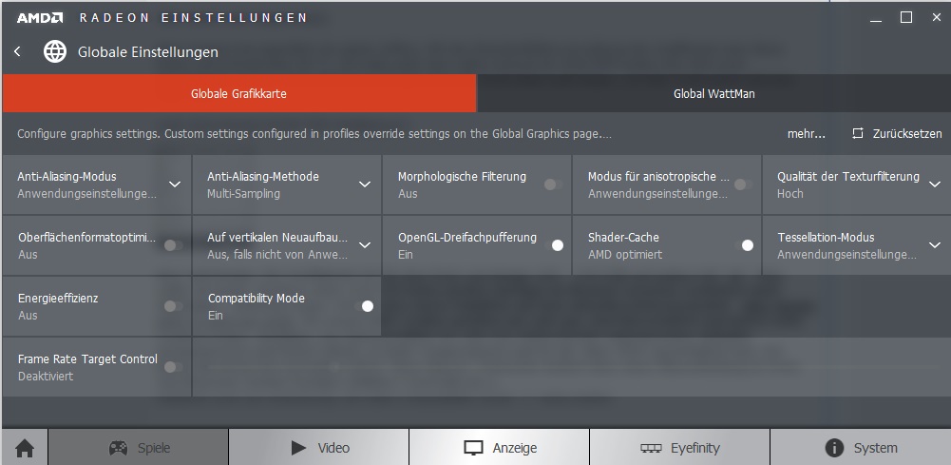The width and height of the screenshot is (951, 465).
Task: Click the monitor icon for Anzeige
Action: pyautogui.click(x=473, y=448)
